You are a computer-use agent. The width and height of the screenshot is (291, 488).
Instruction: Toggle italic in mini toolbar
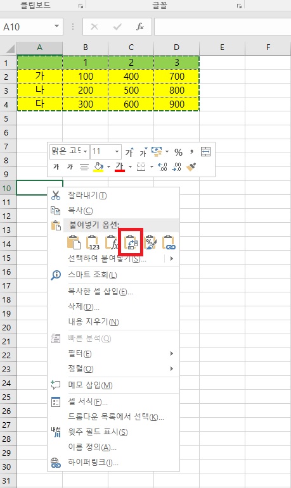70,167
